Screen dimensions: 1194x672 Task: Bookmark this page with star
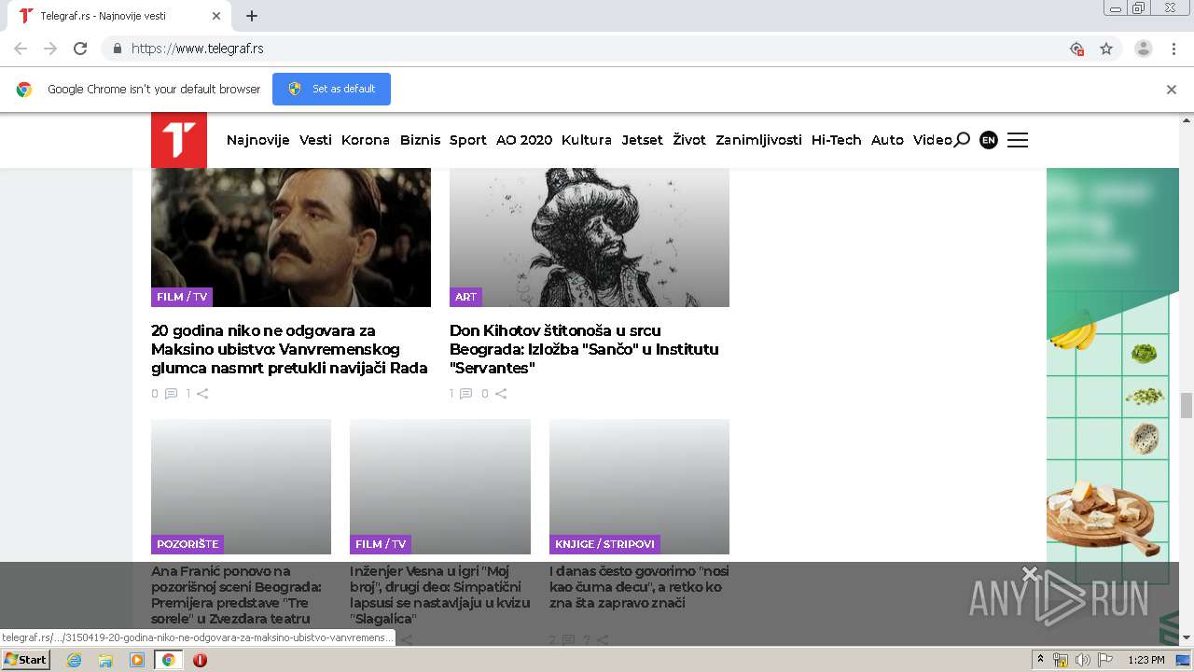pyautogui.click(x=1106, y=49)
